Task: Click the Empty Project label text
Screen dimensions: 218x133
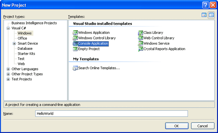Action: click(x=89, y=49)
